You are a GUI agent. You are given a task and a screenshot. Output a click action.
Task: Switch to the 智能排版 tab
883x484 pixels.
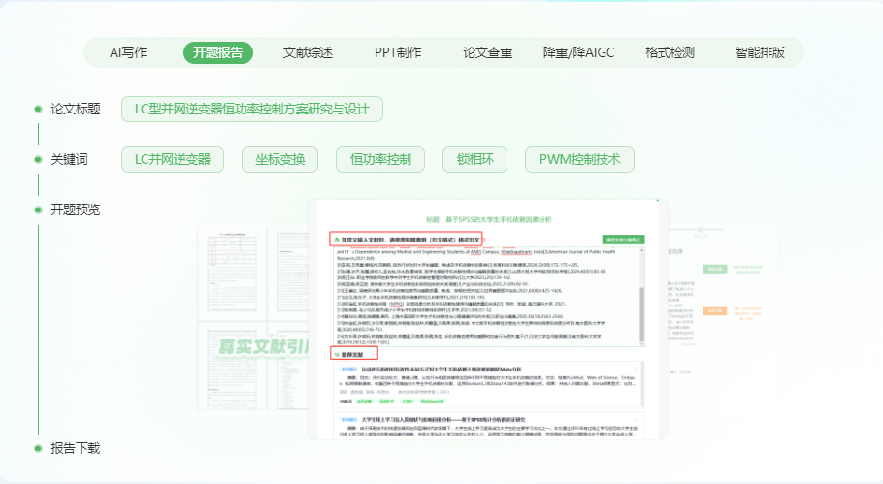760,52
